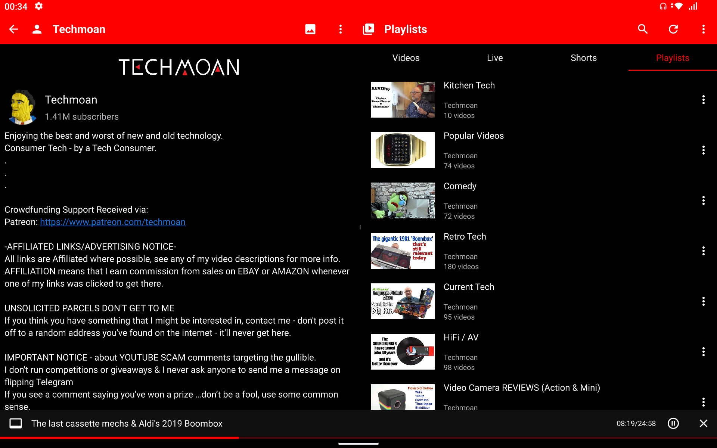Select the Playlists tab
This screenshot has height=448, width=717.
[x=673, y=58]
